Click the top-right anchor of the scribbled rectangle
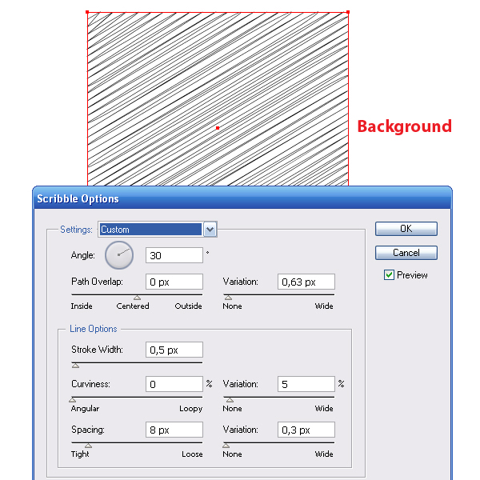 [x=348, y=12]
